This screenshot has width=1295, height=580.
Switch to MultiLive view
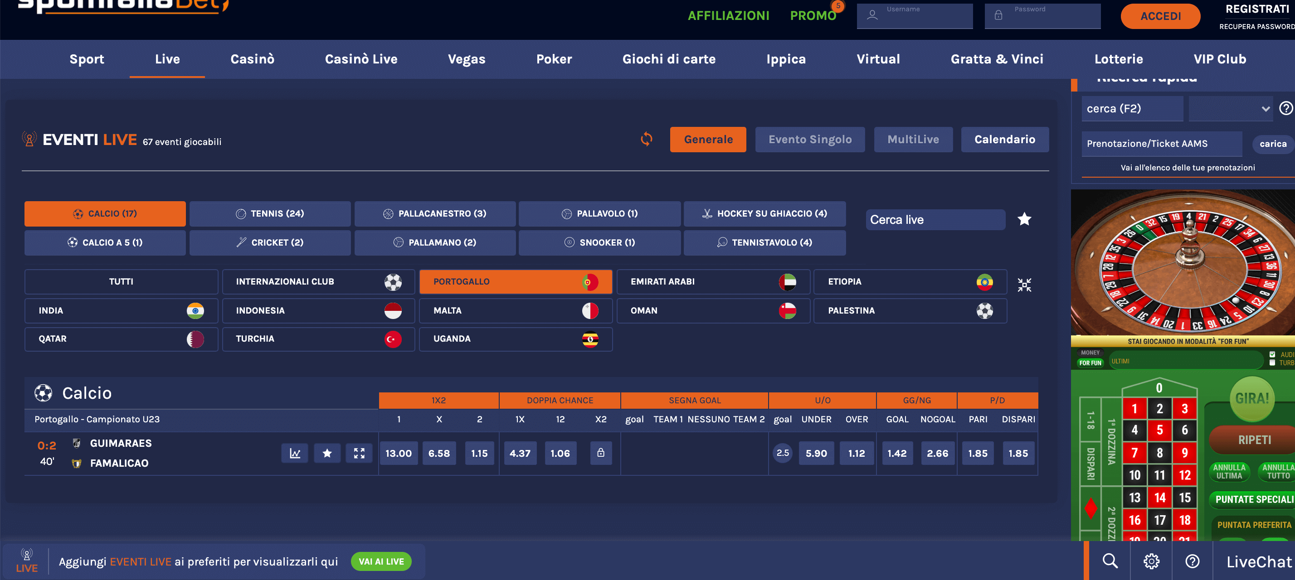(x=913, y=140)
